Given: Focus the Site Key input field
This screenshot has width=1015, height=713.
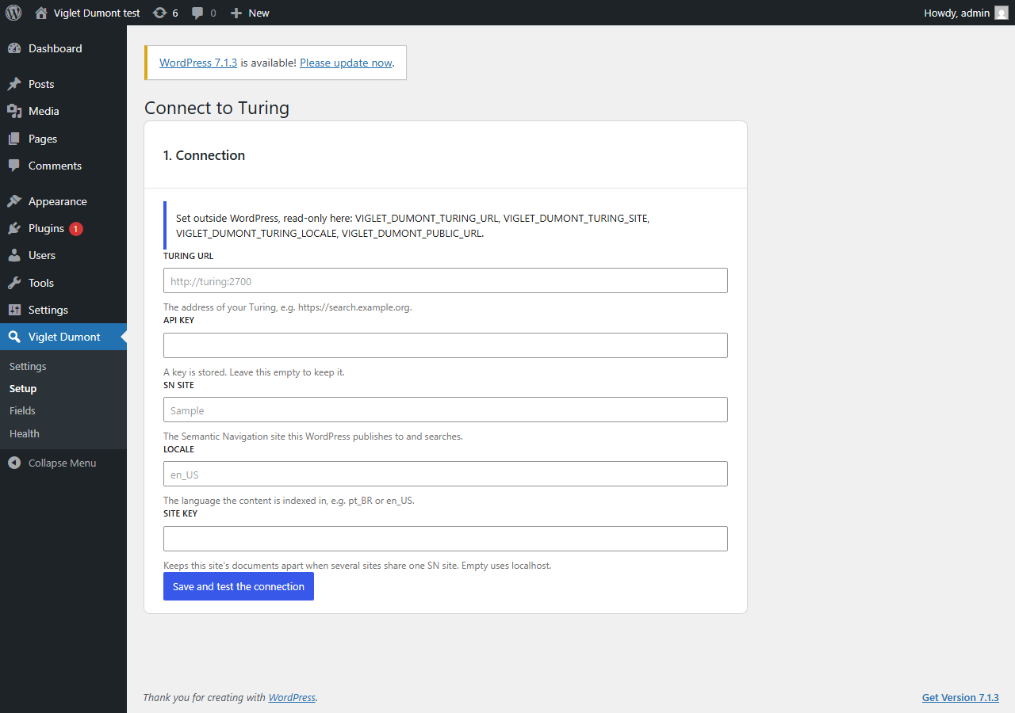Looking at the screenshot, I should coord(446,539).
